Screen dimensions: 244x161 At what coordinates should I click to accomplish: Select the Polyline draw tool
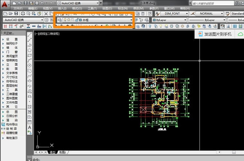(x=30, y=45)
